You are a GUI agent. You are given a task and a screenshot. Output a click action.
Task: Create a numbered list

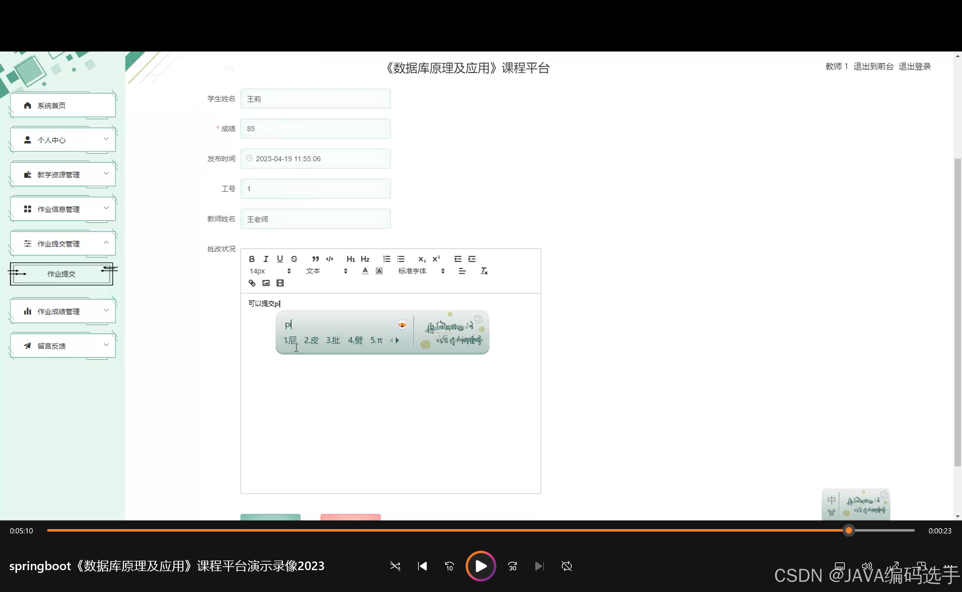point(387,259)
